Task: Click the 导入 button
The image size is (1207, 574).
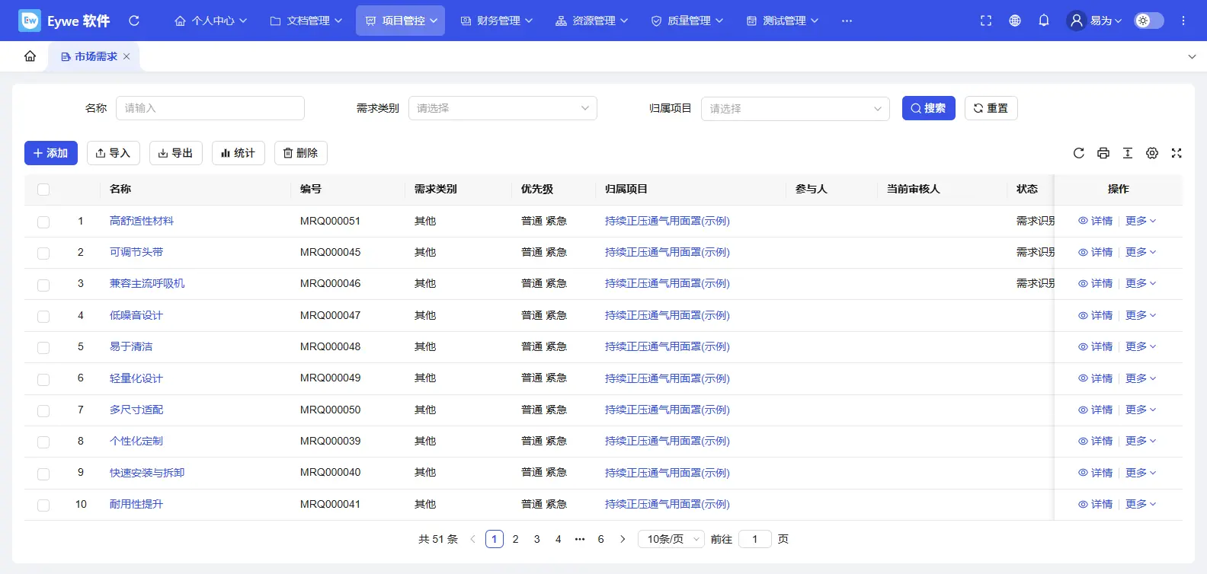Action: click(114, 153)
